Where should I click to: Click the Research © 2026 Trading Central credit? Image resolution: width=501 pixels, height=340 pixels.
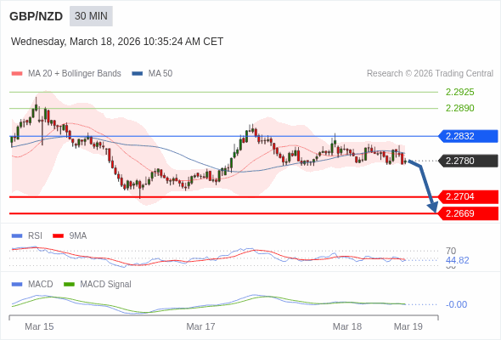coord(430,74)
